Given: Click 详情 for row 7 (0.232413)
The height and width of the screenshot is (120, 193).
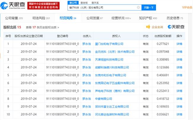Looking at the screenshot, I should [x=179, y=91].
